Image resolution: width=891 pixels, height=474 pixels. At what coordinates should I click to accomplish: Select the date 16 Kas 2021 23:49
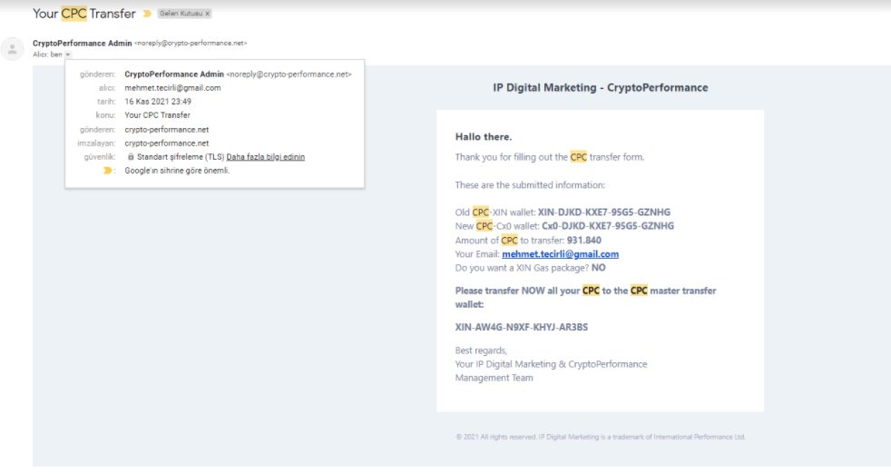coord(158,102)
